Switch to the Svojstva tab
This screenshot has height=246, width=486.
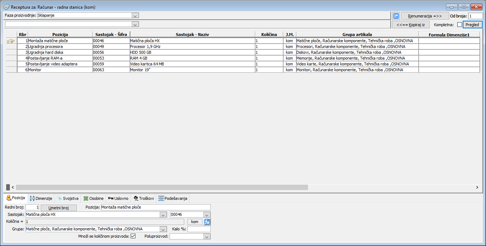pos(68,198)
